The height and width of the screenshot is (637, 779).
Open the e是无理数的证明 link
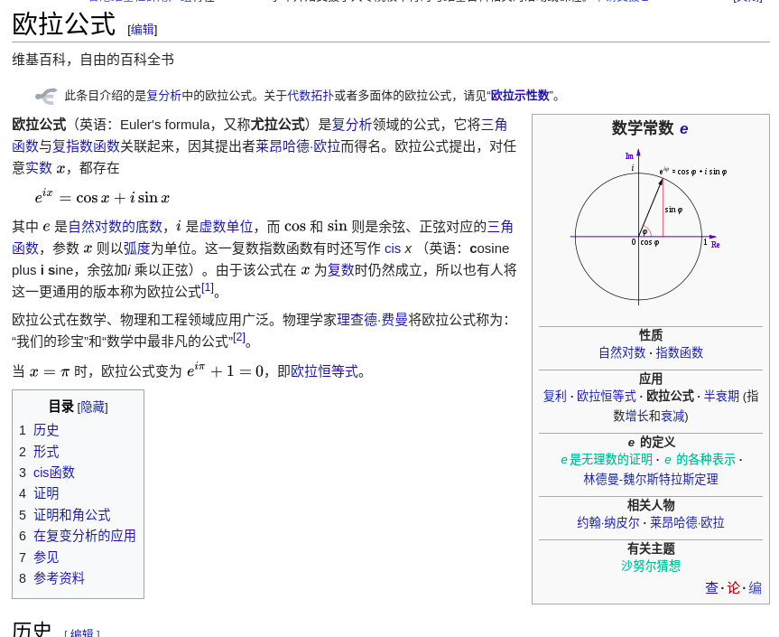607,460
